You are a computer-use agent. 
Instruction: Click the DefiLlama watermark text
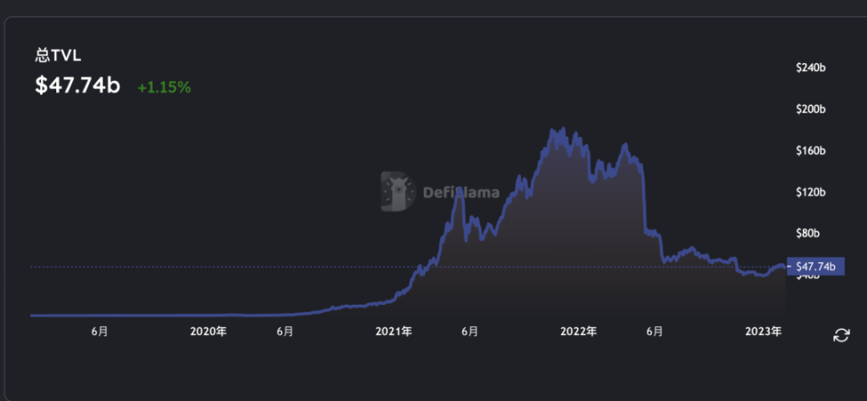pos(461,192)
